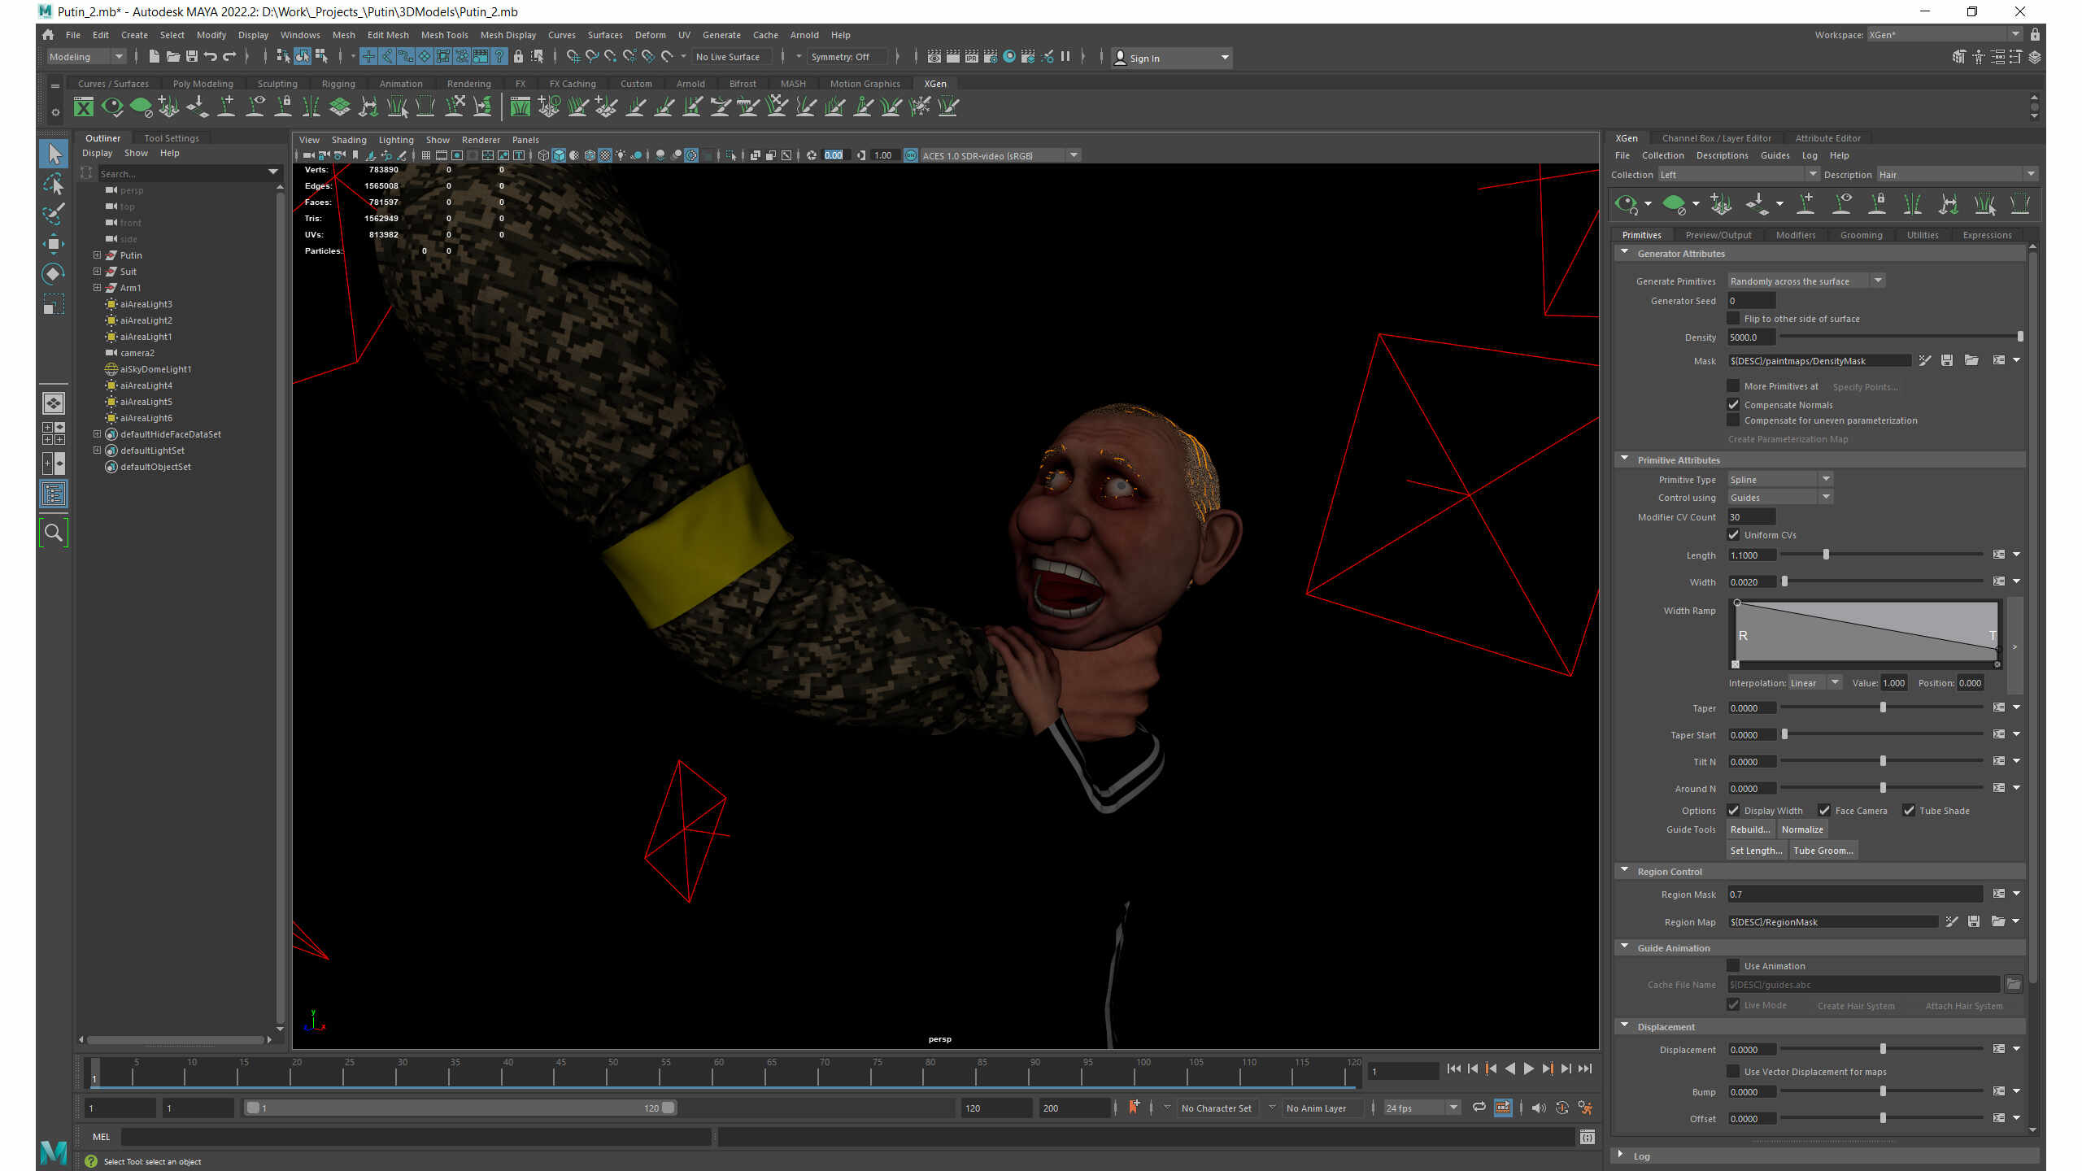This screenshot has height=1171, width=2082.
Task: Click the Tube Groom... button
Action: pyautogui.click(x=1823, y=851)
